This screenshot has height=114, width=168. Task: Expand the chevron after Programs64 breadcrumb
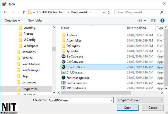point(90,12)
